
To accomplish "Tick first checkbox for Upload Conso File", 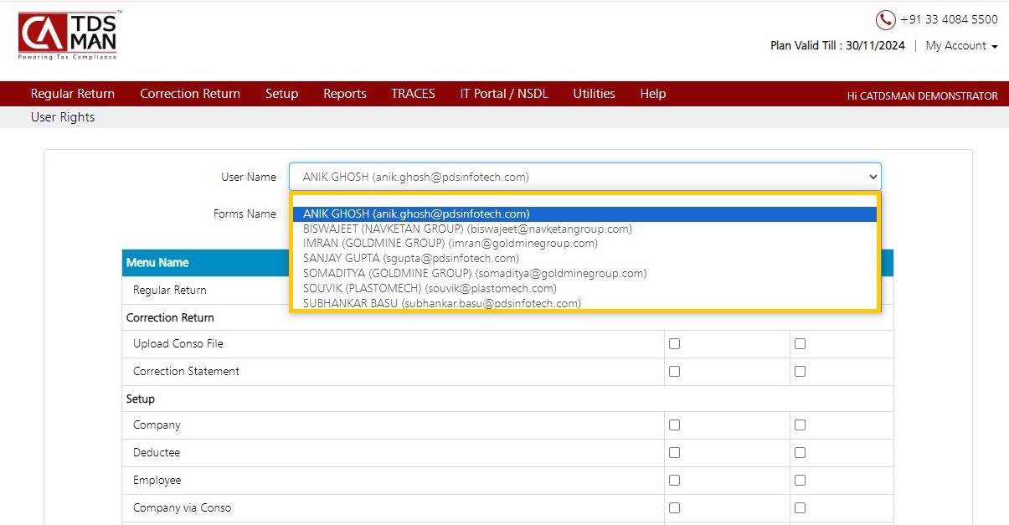I will [x=674, y=343].
